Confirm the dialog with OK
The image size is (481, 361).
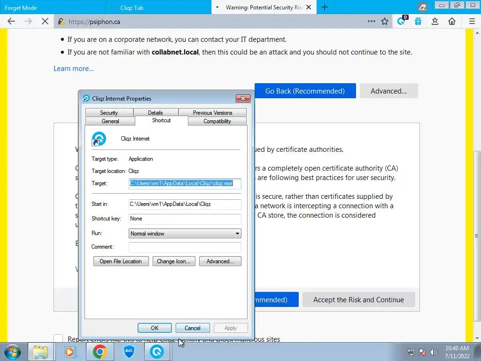pos(155,328)
